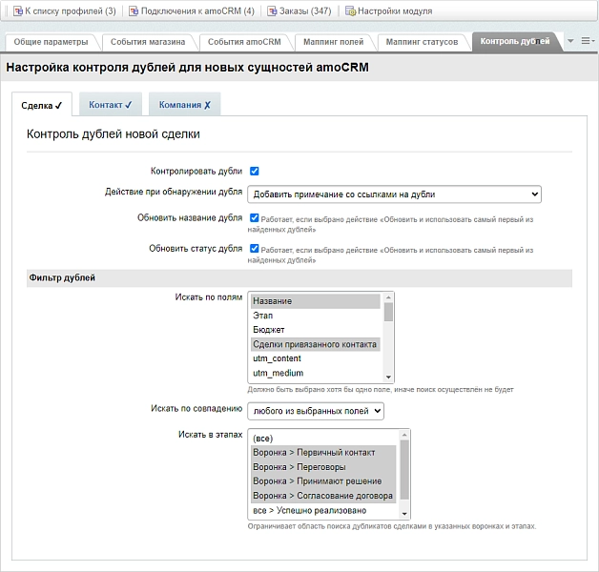Switch to the Маппинг полей tab

(333, 42)
